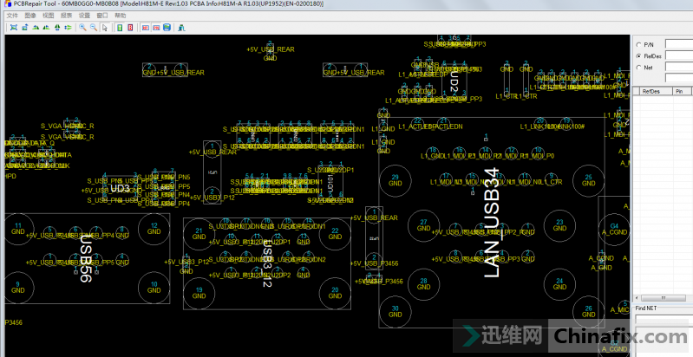This screenshot has height=357, width=693.
Task: Click the vertical flip arrows icon
Action: pos(57,28)
